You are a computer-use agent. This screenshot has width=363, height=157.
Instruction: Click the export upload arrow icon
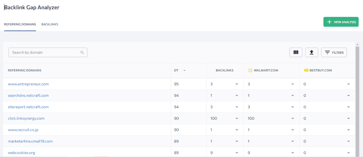click(x=312, y=52)
